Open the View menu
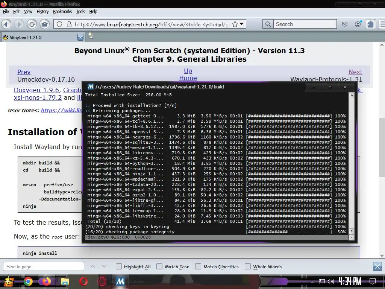 (28, 12)
